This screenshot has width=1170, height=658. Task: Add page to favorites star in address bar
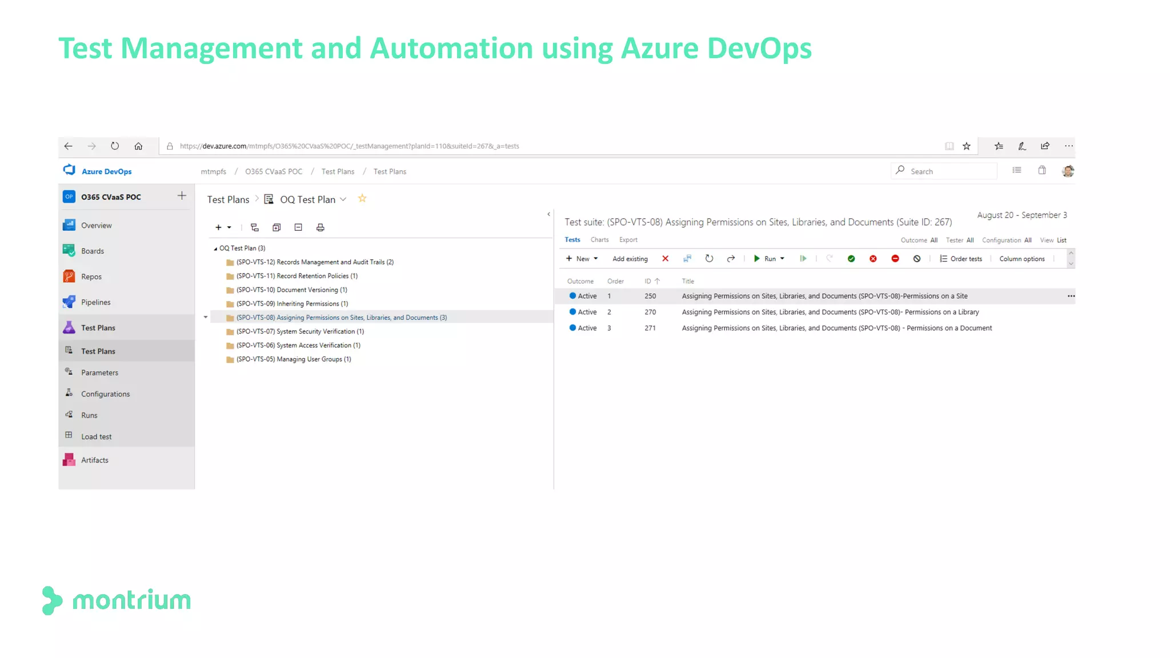coord(967,146)
